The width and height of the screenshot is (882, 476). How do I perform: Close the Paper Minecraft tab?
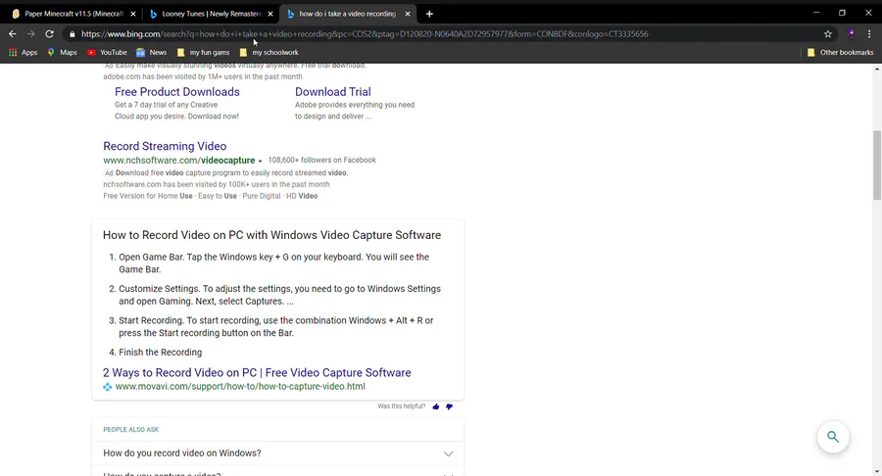click(132, 14)
